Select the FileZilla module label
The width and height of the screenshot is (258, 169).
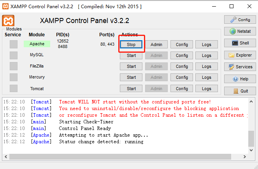tap(37, 66)
